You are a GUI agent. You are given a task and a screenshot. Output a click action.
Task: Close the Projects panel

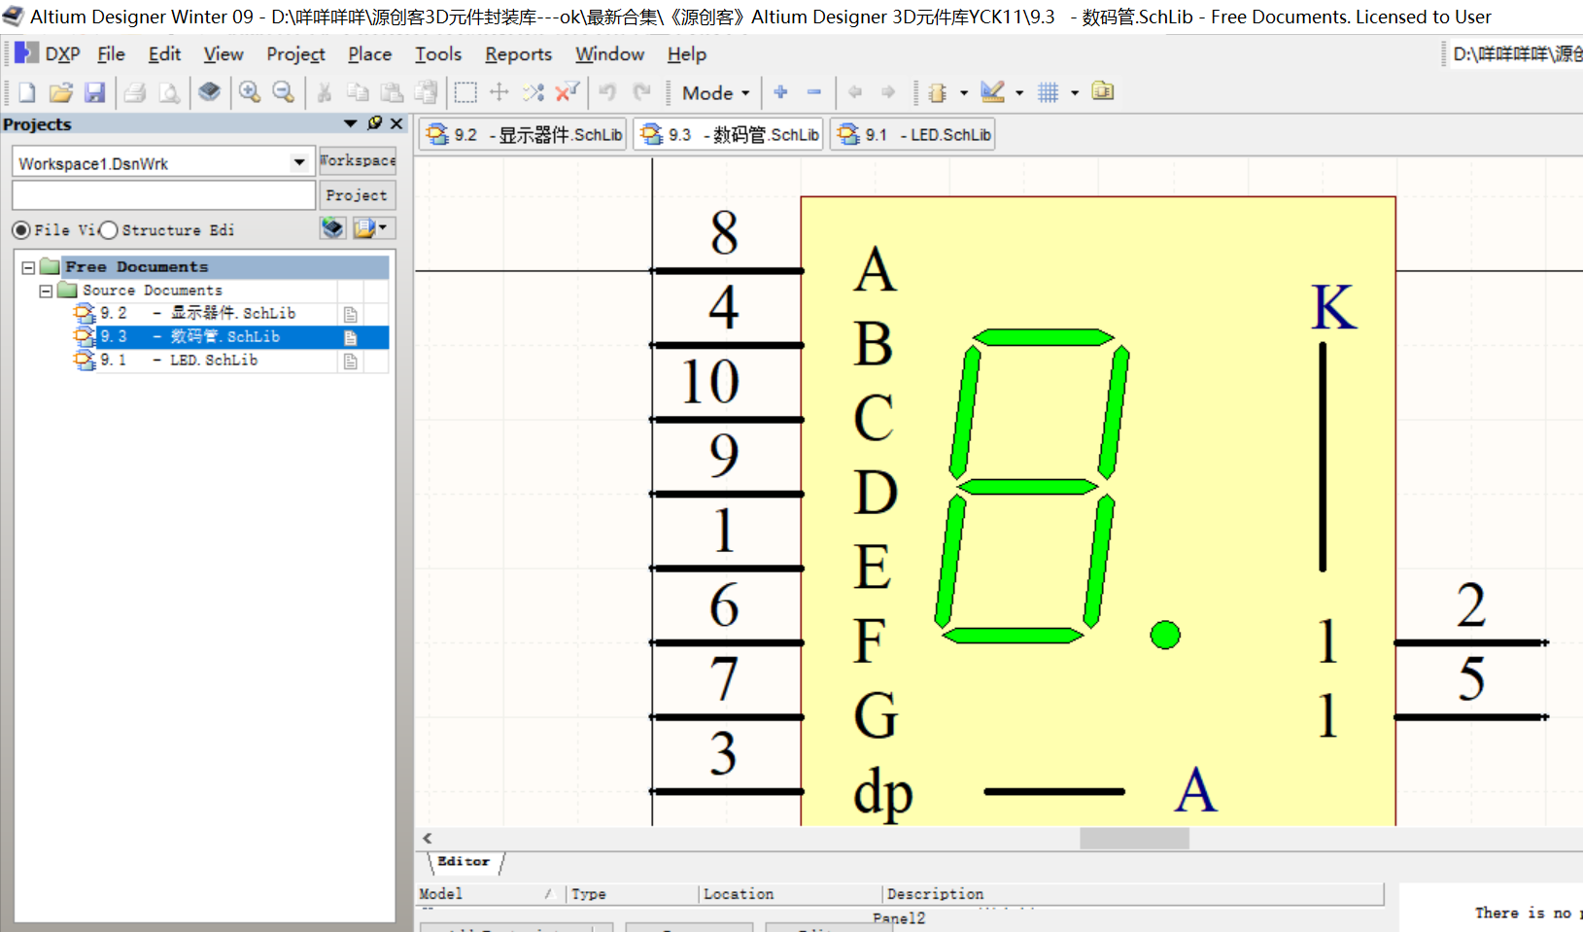[396, 123]
